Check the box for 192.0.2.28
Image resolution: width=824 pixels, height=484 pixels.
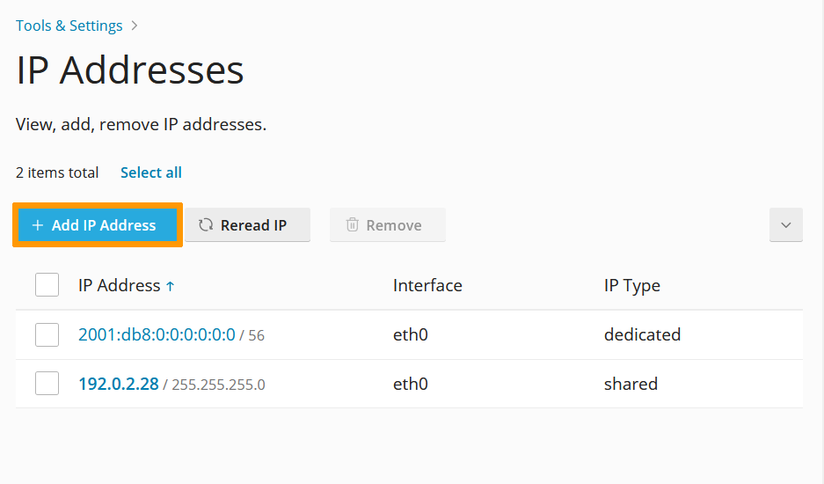point(47,384)
